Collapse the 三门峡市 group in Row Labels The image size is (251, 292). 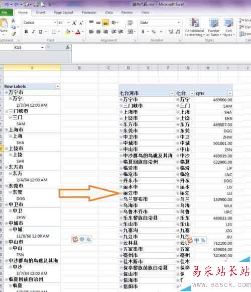point(7,111)
